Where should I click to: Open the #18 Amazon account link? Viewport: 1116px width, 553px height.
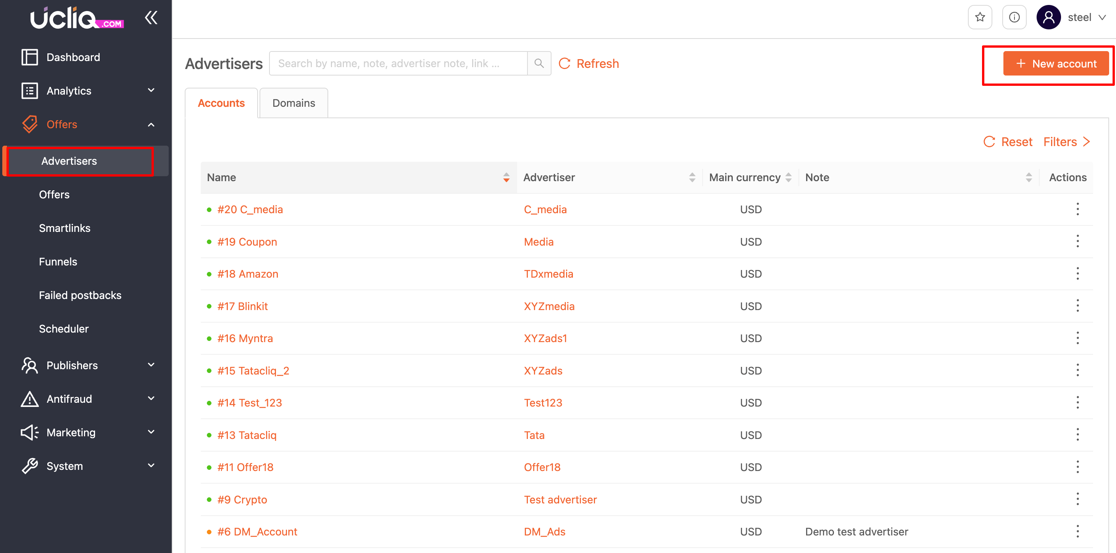tap(247, 274)
